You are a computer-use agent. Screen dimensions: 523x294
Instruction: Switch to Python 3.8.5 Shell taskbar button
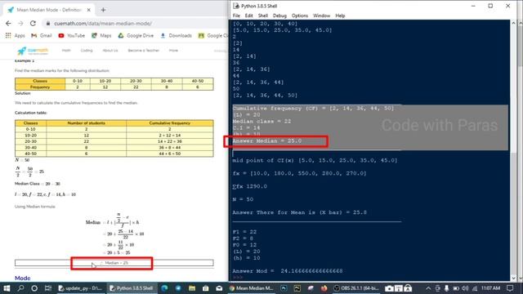(x=132, y=288)
